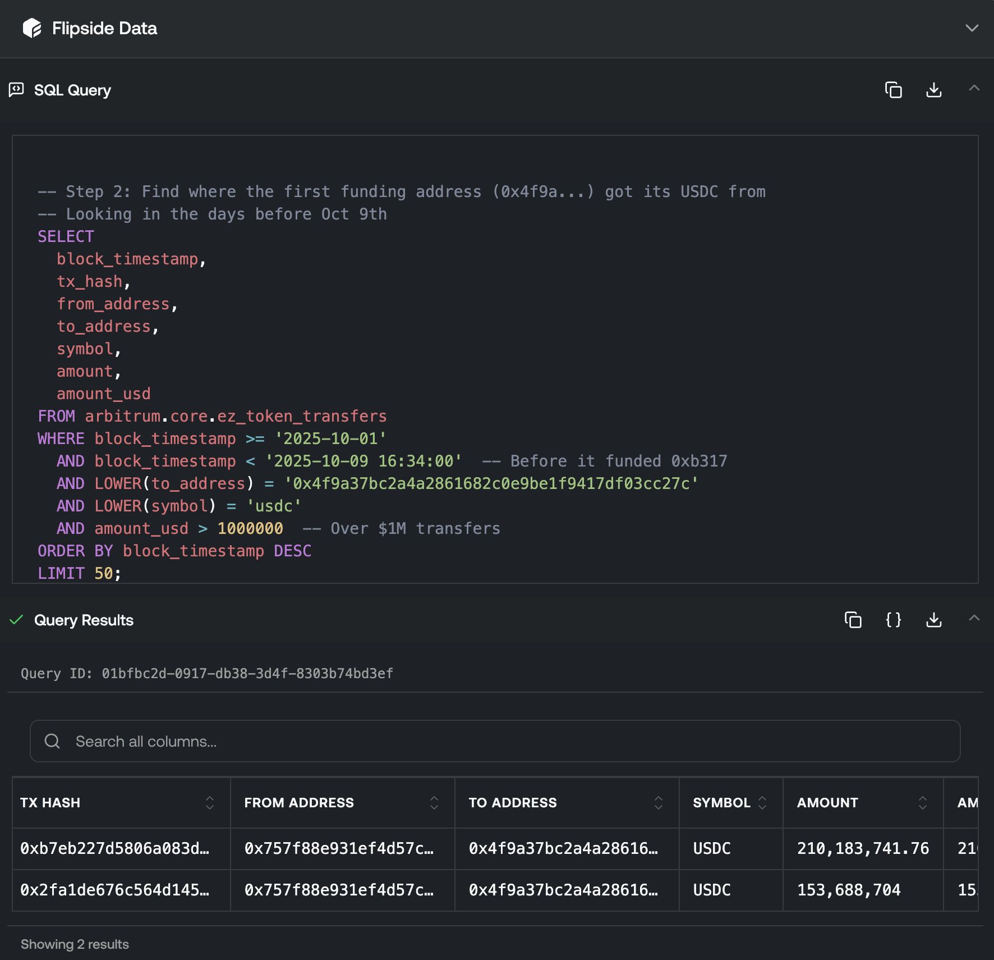
Task: Download the query results
Action: (x=933, y=620)
